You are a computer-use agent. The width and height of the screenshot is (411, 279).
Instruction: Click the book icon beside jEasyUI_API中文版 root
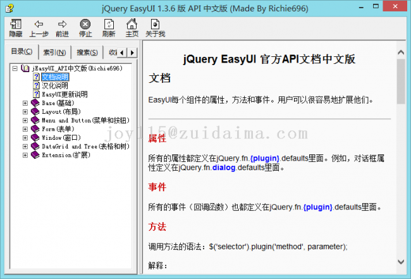pos(25,68)
